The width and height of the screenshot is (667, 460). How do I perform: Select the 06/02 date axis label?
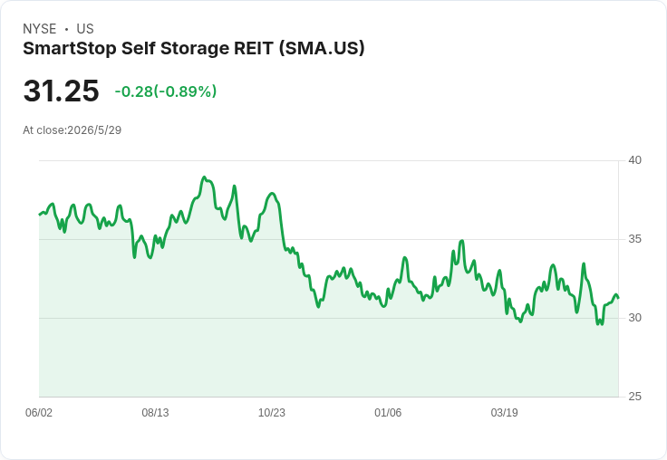click(39, 412)
